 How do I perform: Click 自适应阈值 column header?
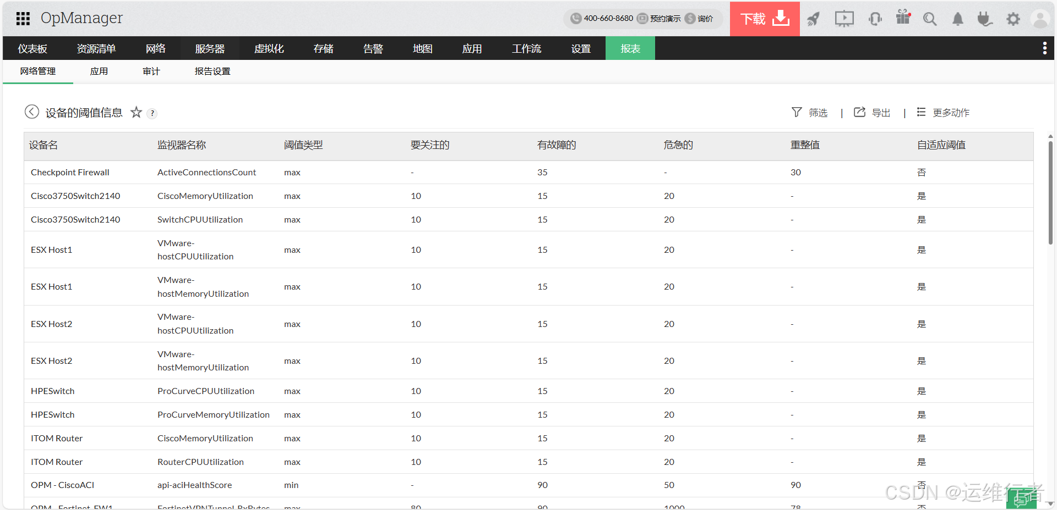click(x=941, y=145)
